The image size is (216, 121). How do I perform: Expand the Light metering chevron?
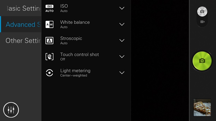coord(122,73)
